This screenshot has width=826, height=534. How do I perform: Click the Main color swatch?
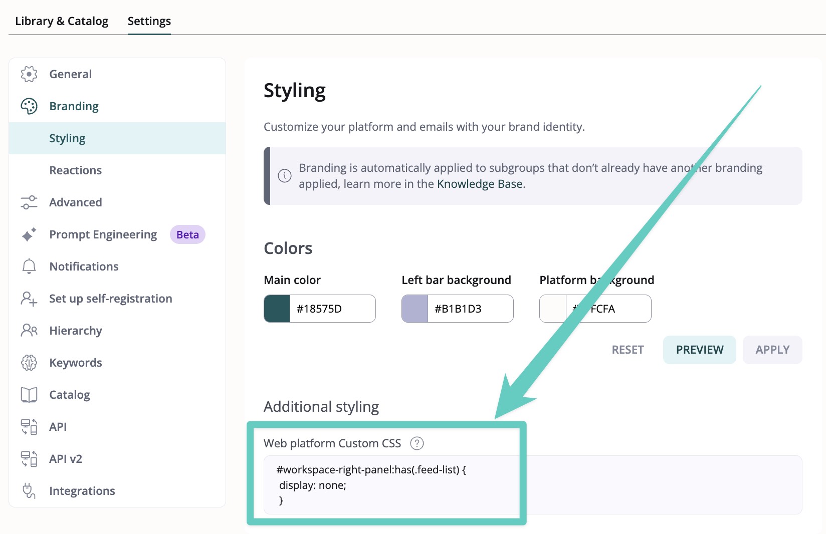pyautogui.click(x=277, y=309)
